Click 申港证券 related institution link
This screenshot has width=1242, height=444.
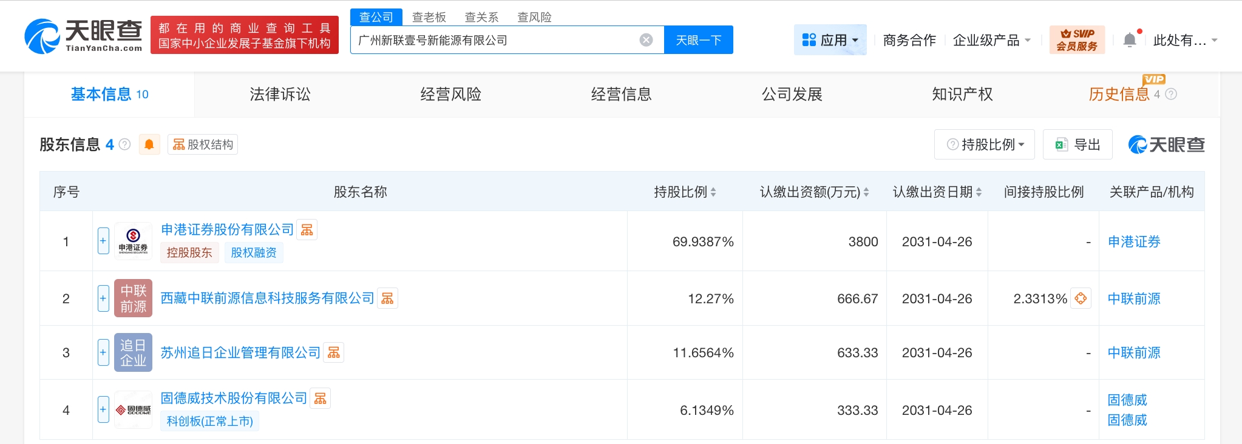1134,241
